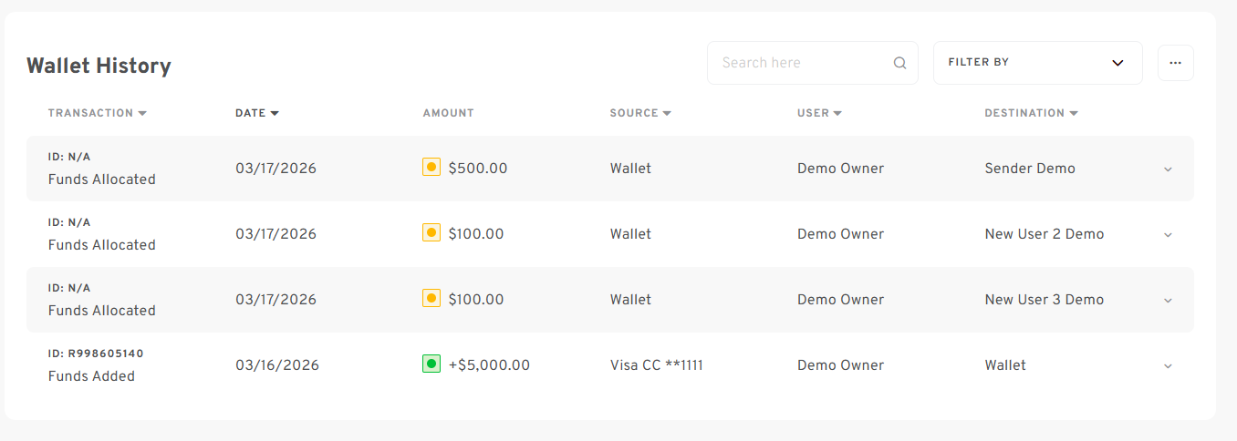Click yellow status icon for New User 2 Demo
This screenshot has height=441, width=1237.
tap(431, 233)
